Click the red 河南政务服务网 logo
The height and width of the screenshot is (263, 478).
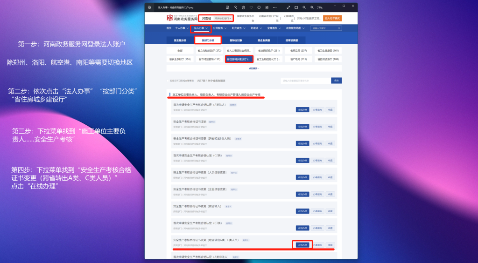(169, 18)
